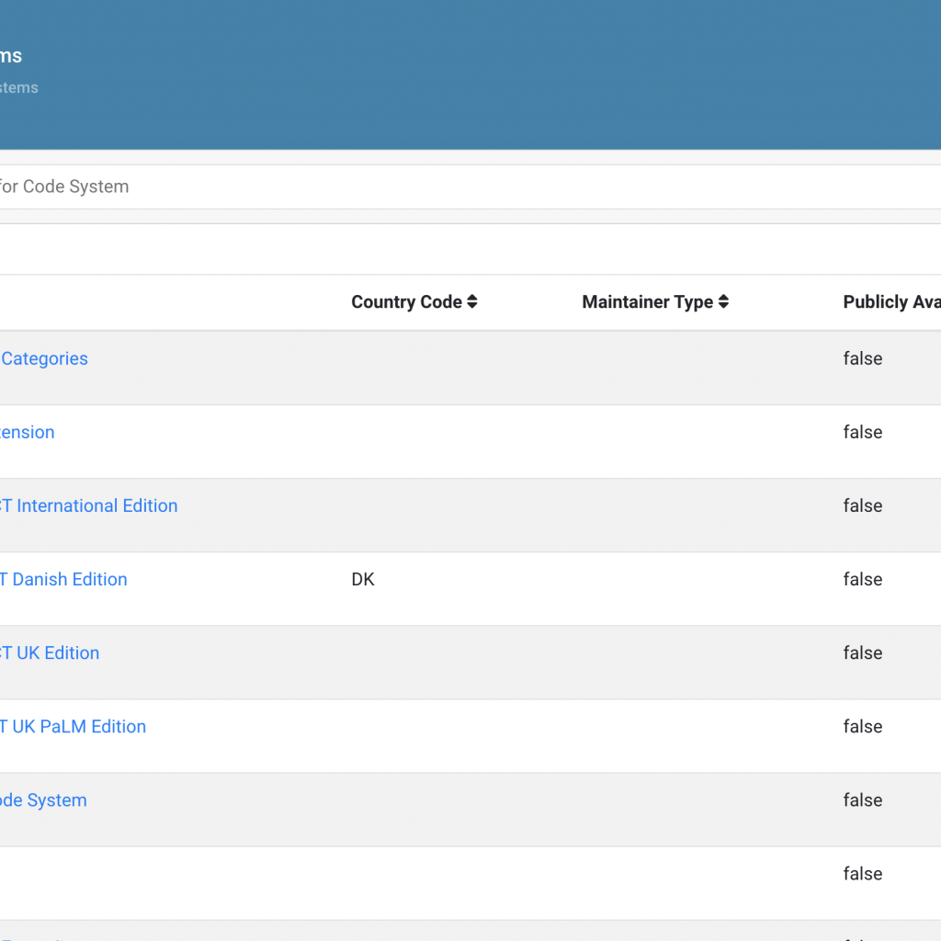Open the UK Edition link

[x=50, y=653]
